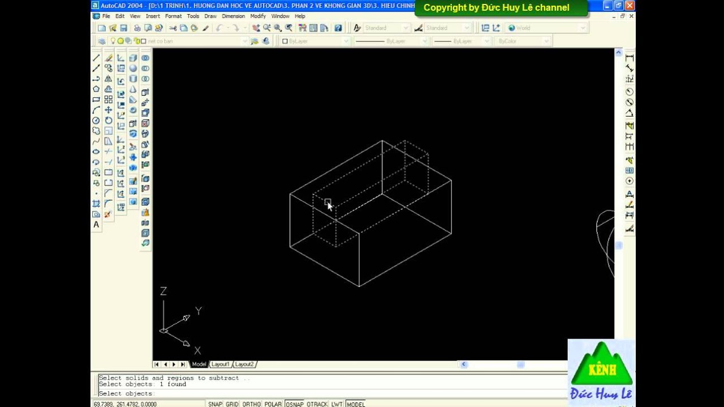
Task: Toggle SNAP mode in status bar
Action: [x=215, y=404]
